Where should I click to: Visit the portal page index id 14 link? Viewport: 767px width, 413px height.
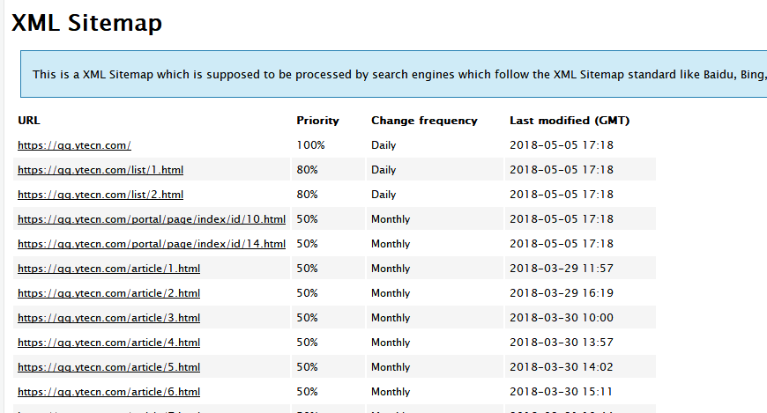(x=152, y=244)
